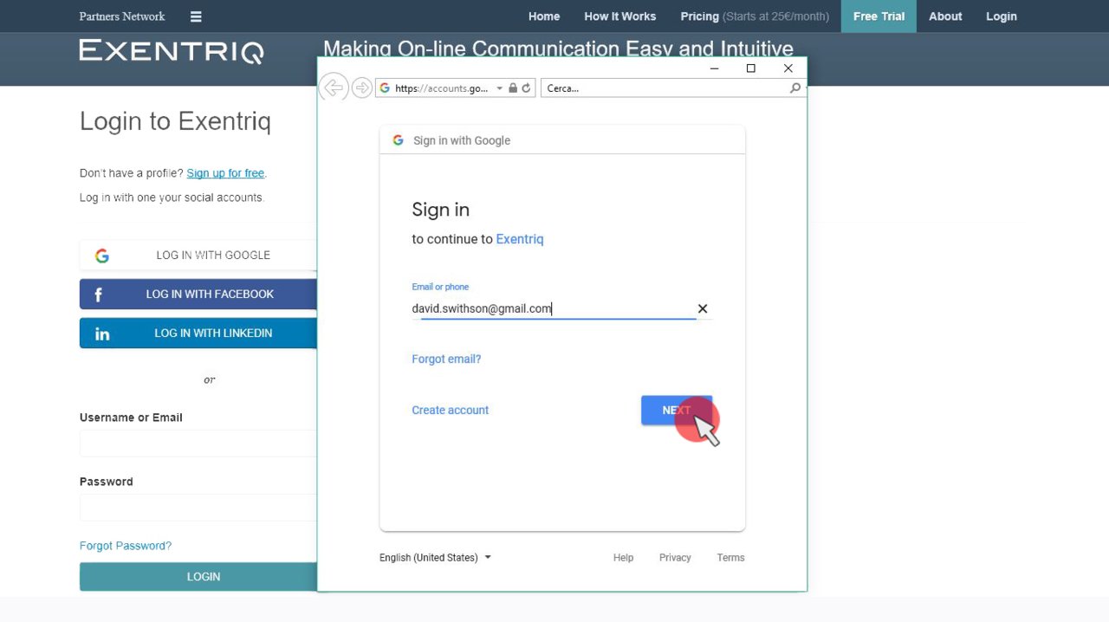This screenshot has height=622, width=1109.
Task: Open the Help link in popup footer
Action: [x=623, y=558]
